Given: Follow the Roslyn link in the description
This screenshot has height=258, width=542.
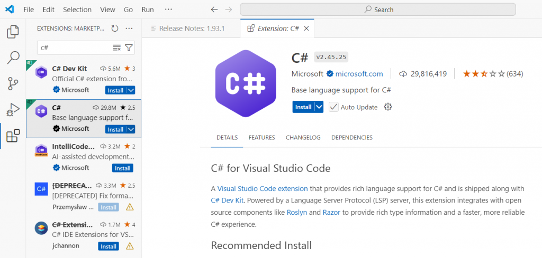Looking at the screenshot, I should pos(296,212).
